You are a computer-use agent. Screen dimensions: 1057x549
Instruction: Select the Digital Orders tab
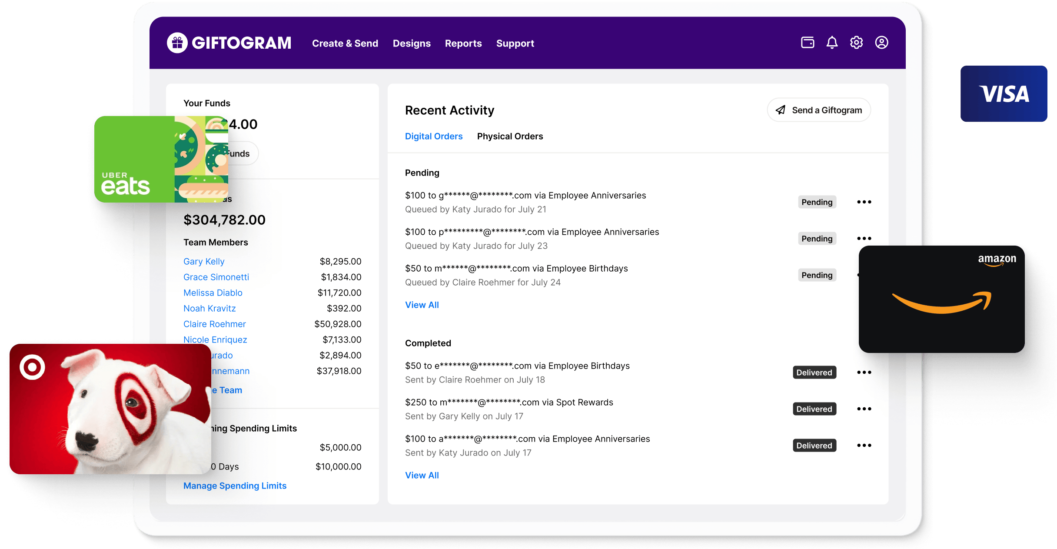pyautogui.click(x=434, y=136)
